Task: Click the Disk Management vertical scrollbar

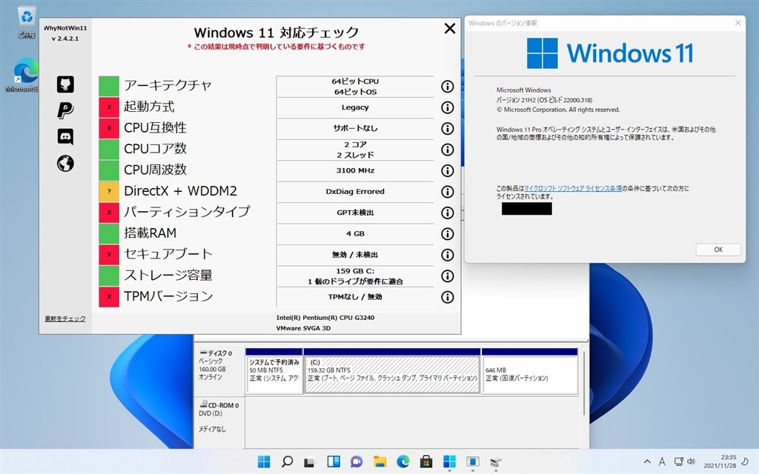Action: coord(584,383)
